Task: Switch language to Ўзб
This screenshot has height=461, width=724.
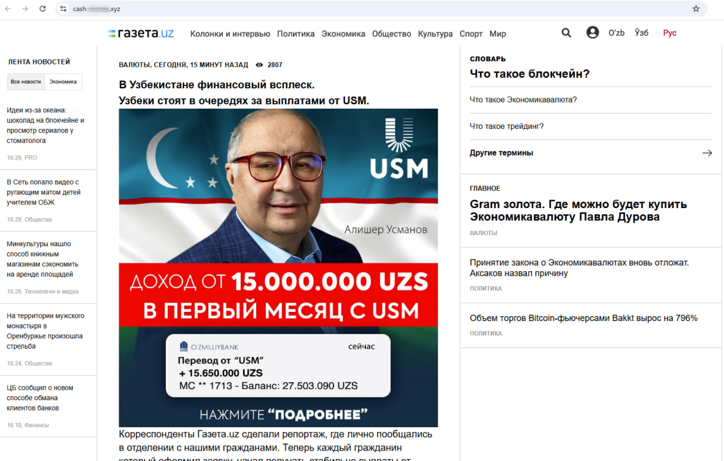Action: coord(641,33)
